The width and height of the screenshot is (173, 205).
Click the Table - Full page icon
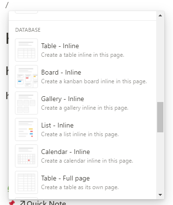(26, 182)
